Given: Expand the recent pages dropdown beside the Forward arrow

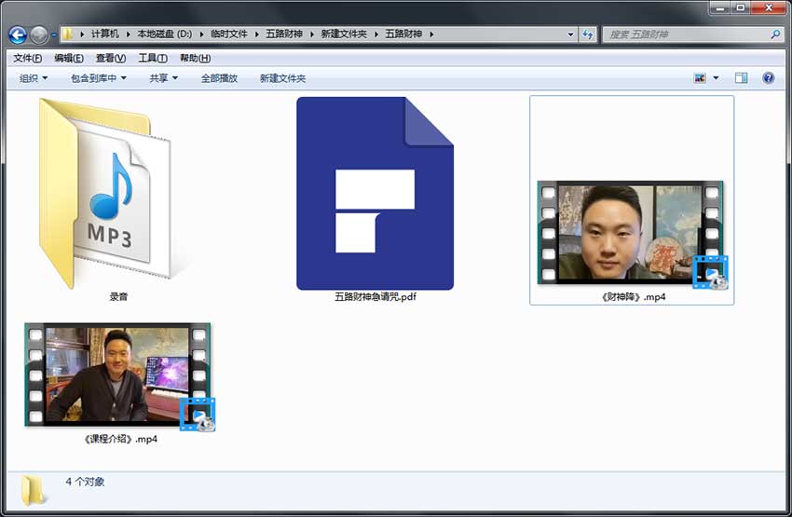Looking at the screenshot, I should [53, 34].
